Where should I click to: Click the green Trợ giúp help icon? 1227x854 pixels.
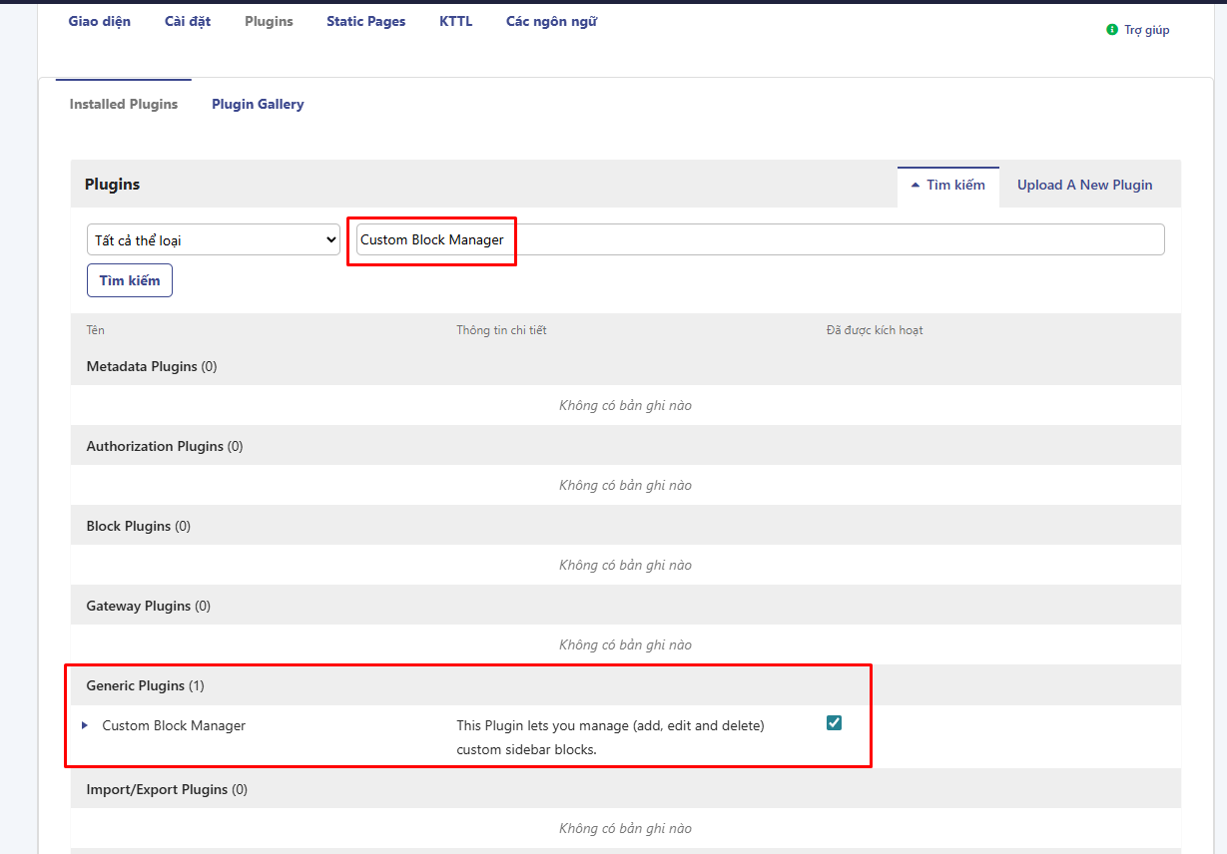point(1111,29)
